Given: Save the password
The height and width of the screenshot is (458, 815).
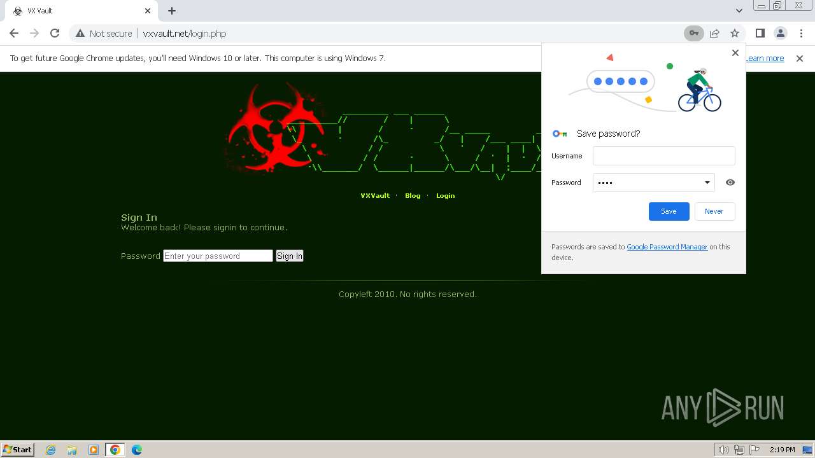Looking at the screenshot, I should (669, 211).
